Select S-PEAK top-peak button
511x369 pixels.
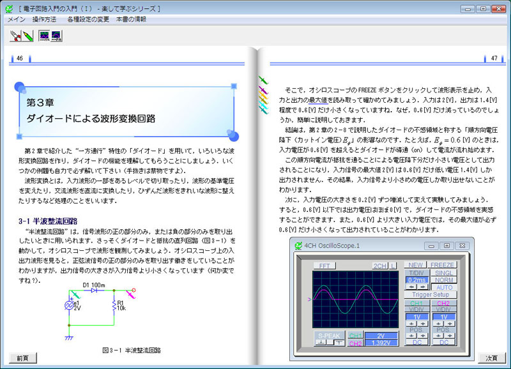point(339,343)
